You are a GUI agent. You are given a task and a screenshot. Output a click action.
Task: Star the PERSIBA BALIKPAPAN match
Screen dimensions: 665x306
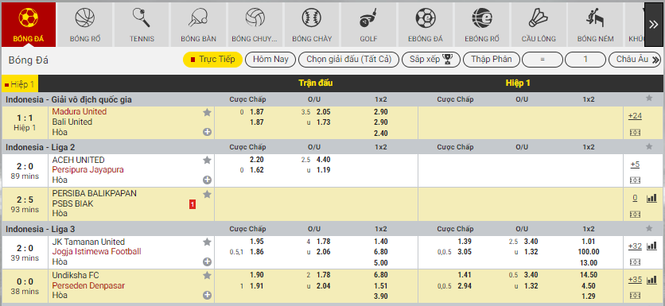coord(207,194)
